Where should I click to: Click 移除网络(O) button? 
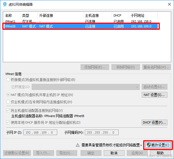pyautogui.click(x=126, y=67)
